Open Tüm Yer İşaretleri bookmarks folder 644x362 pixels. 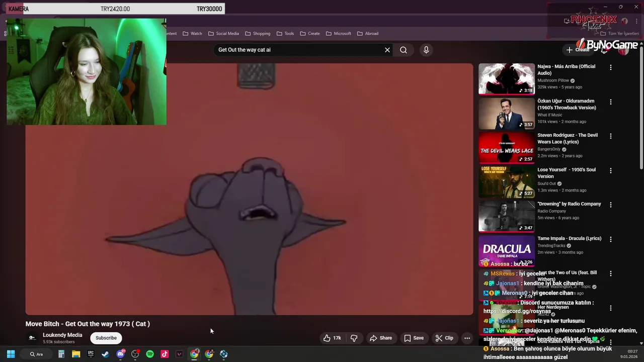[x=619, y=34]
